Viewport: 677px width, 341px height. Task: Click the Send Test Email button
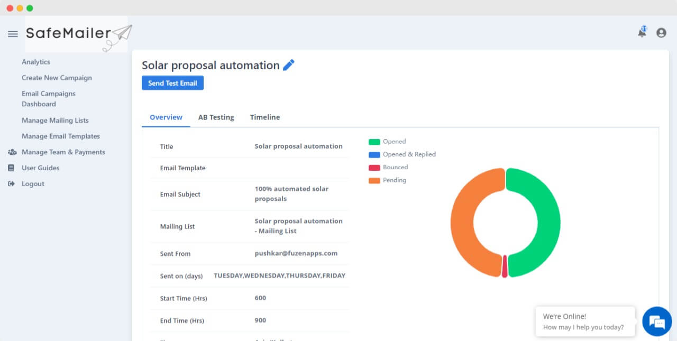click(x=172, y=83)
